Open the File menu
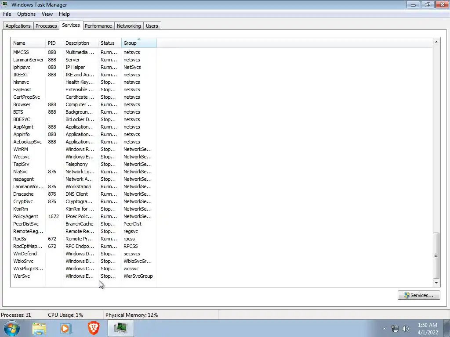This screenshot has width=450, height=337. point(7,14)
